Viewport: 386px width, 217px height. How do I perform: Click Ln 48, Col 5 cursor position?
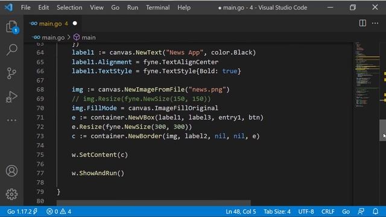(x=241, y=212)
